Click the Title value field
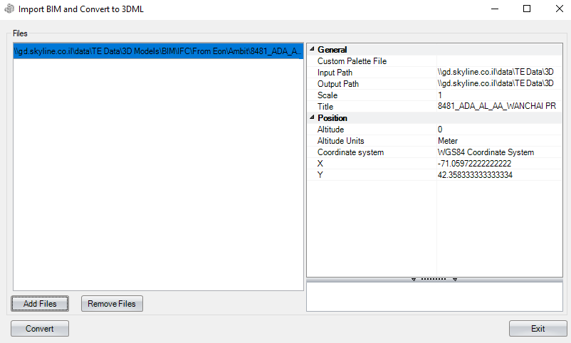 [497, 107]
